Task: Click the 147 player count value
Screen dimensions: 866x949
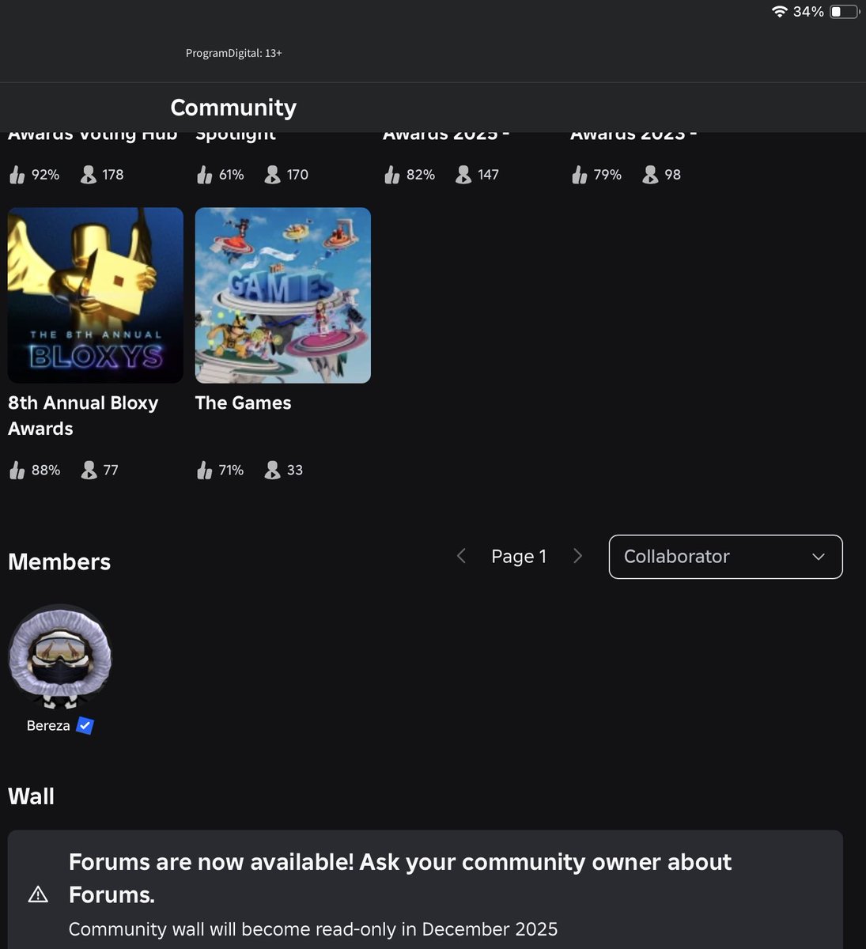Action: (x=488, y=175)
